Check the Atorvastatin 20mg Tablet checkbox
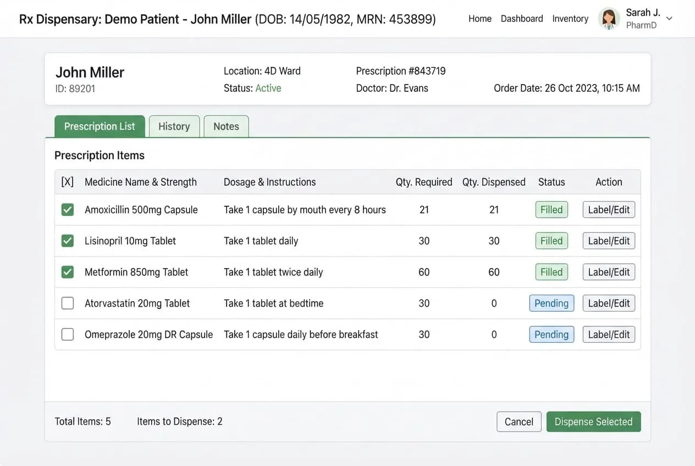 pos(68,303)
